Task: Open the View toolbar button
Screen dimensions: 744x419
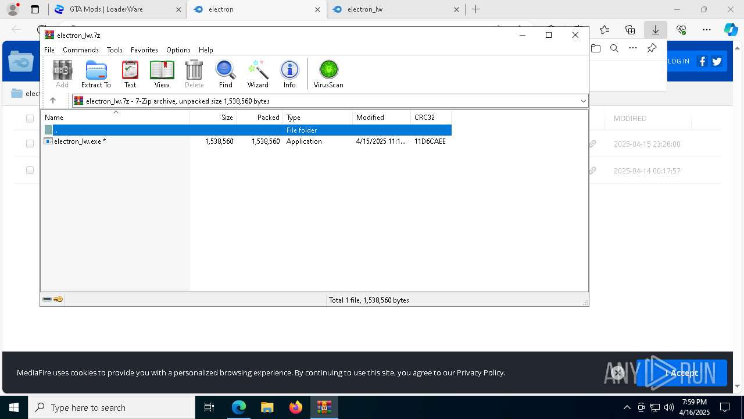Action: pos(162,74)
